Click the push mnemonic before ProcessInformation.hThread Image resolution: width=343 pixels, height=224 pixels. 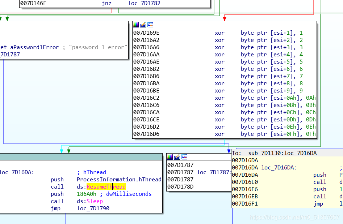pyautogui.click(x=57, y=180)
